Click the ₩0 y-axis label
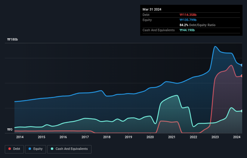This screenshot has width=247, height=158. [x=10, y=130]
